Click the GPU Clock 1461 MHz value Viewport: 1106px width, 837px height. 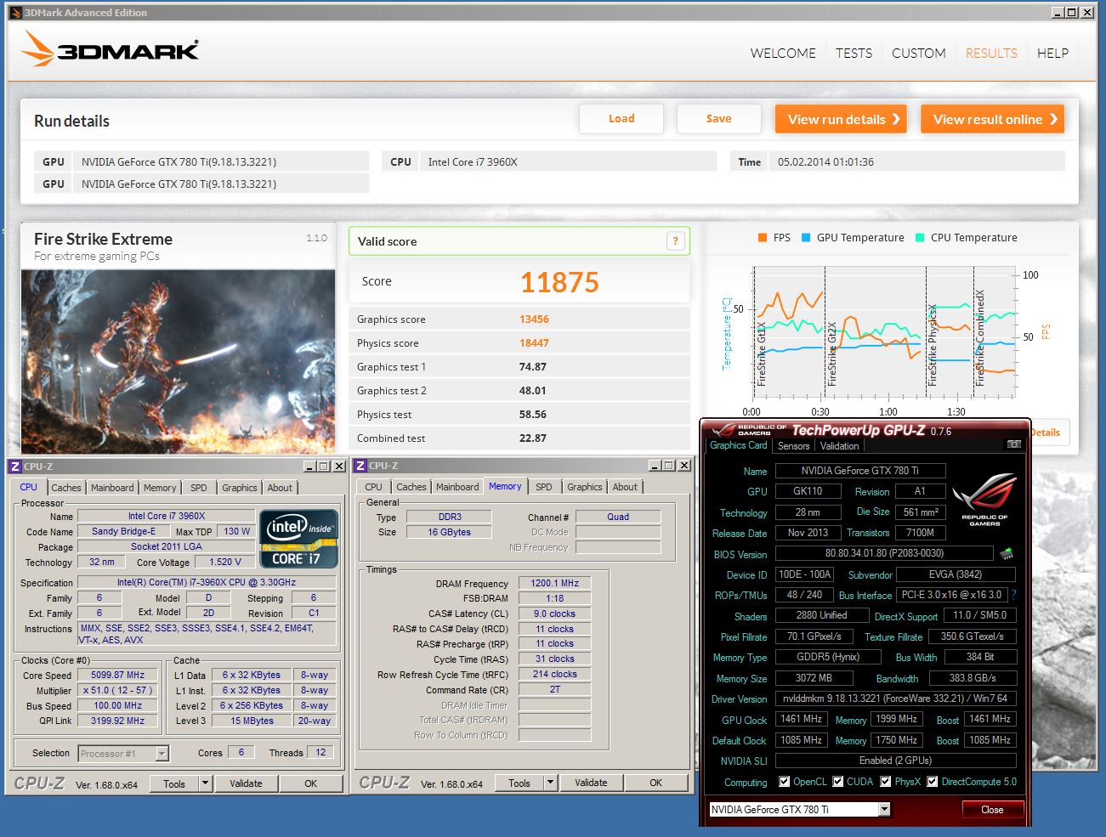point(801,719)
